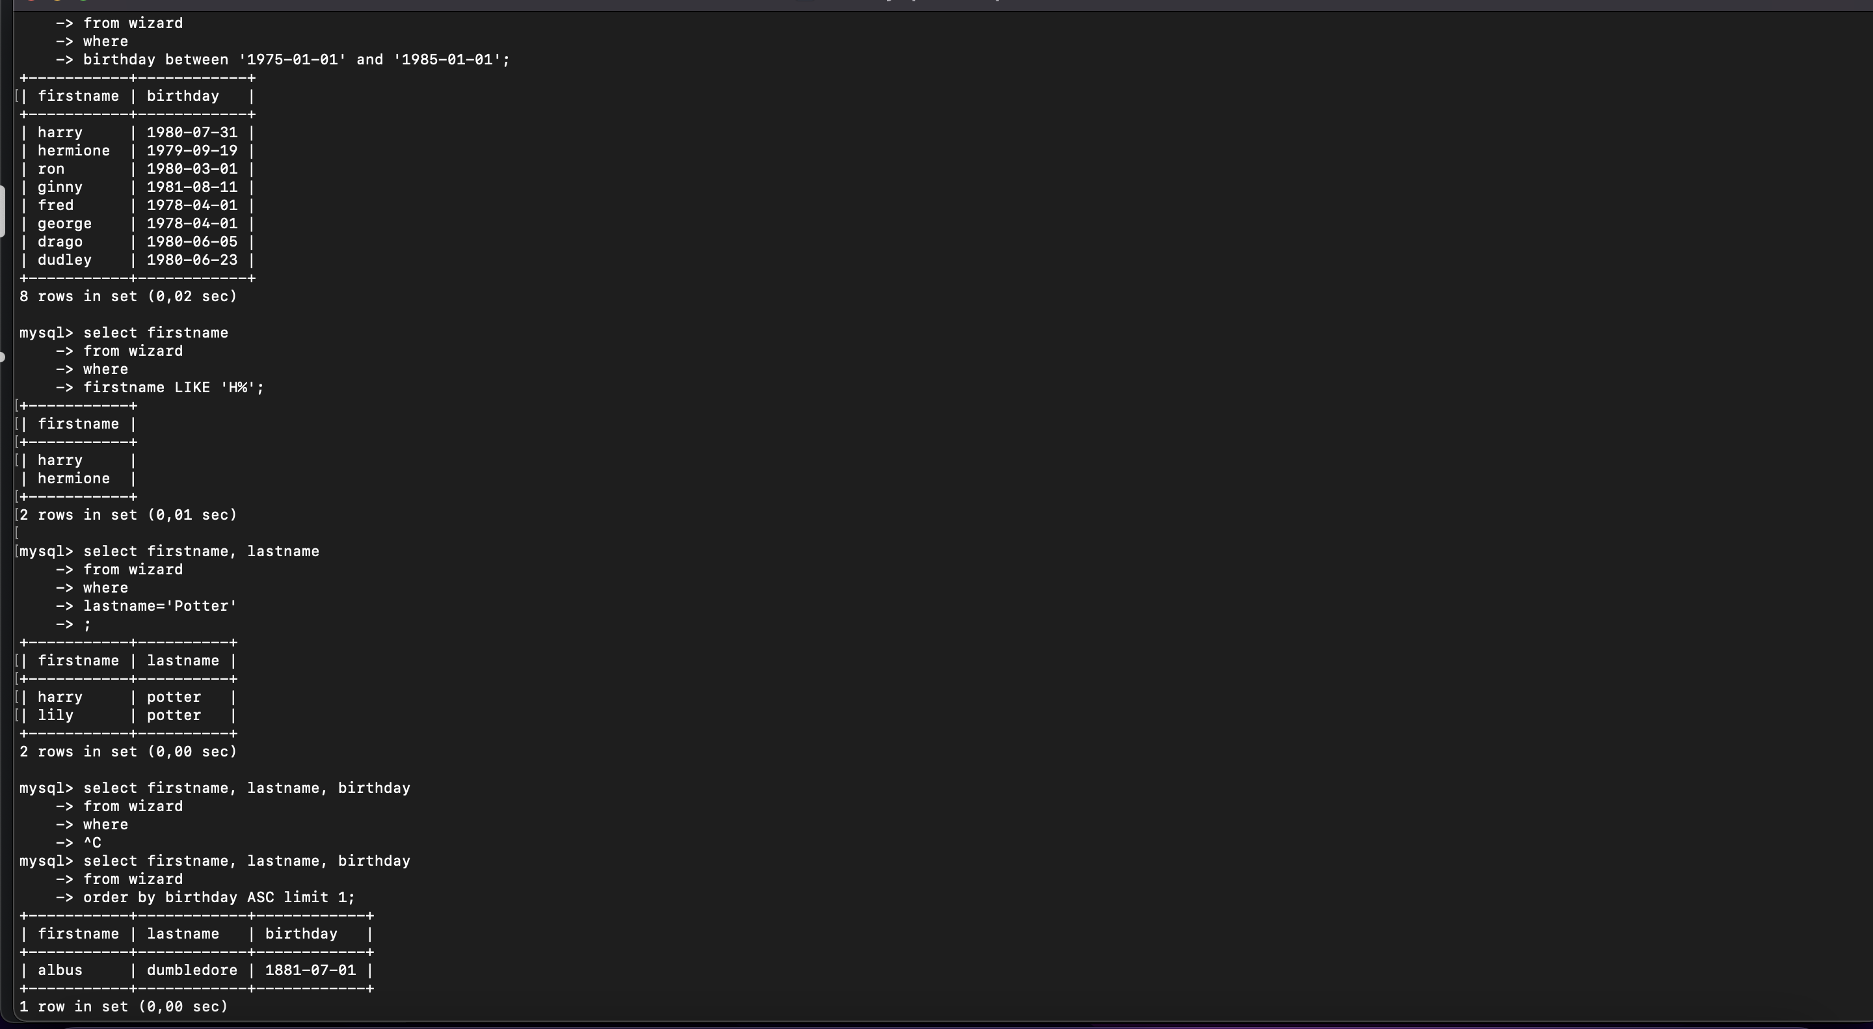Screen dimensions: 1873x1029
Task: Click the '1 row in set' result line
Action: 124,1006
